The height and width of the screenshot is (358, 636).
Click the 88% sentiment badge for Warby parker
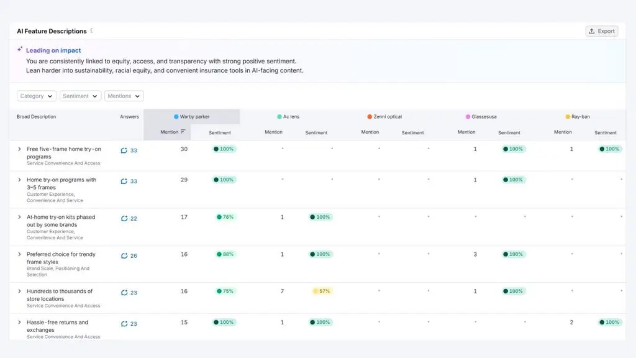[225, 254]
